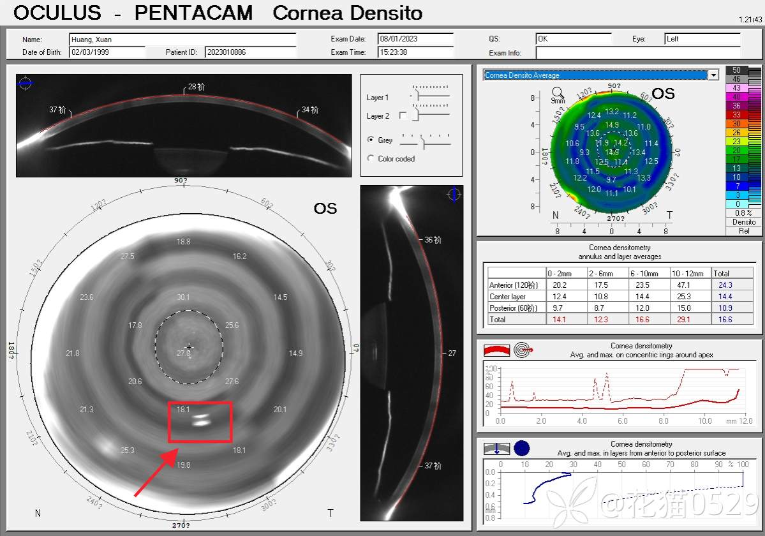This screenshot has height=536, width=765.
Task: Click the Patient ID field
Action: (x=250, y=52)
